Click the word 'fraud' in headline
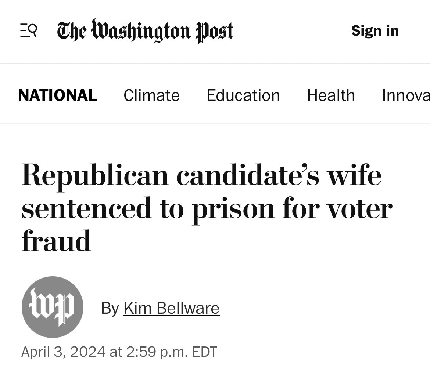Image resolution: width=430 pixels, height=382 pixels. [56, 241]
